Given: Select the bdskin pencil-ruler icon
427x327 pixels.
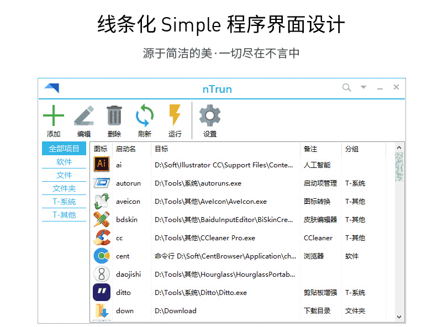Looking at the screenshot, I should tap(102, 219).
